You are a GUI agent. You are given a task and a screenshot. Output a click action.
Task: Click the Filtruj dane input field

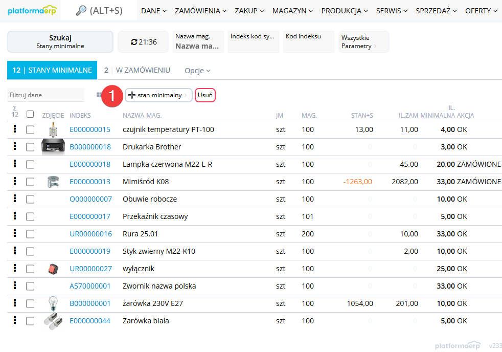[x=46, y=95]
